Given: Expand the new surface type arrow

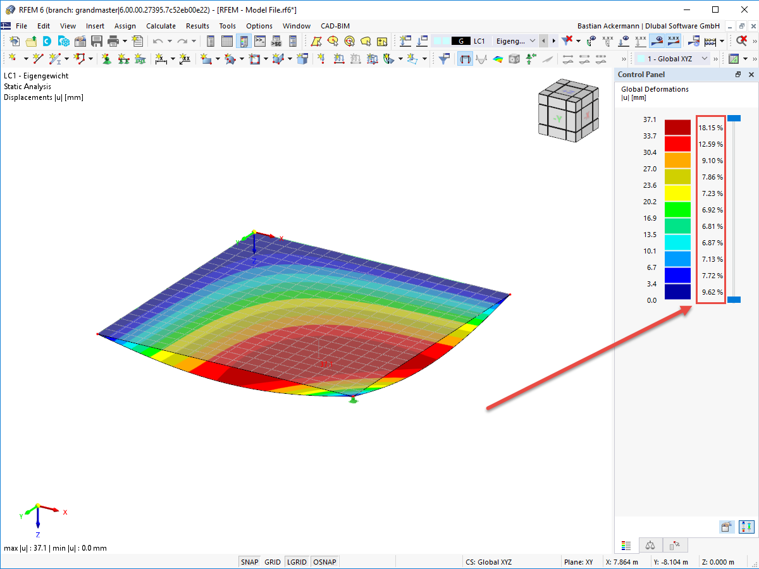Looking at the screenshot, I should pos(218,59).
